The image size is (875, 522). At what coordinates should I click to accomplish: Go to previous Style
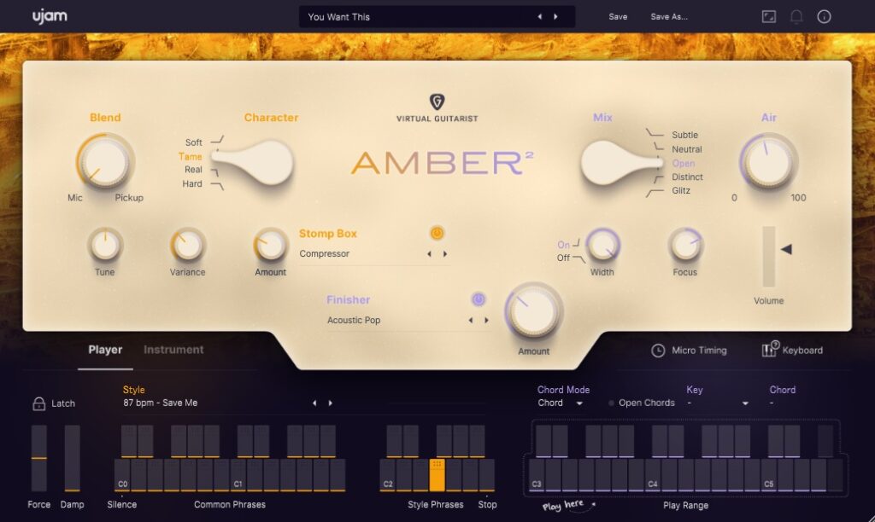coord(314,403)
